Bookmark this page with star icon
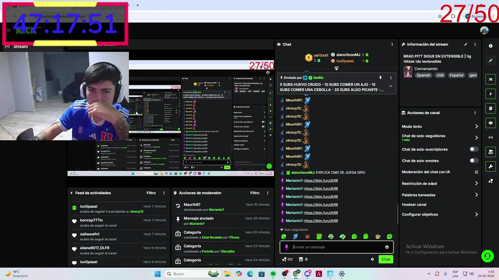 (x=440, y=16)
